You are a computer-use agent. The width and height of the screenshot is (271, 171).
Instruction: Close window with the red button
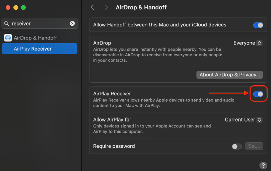8,8
